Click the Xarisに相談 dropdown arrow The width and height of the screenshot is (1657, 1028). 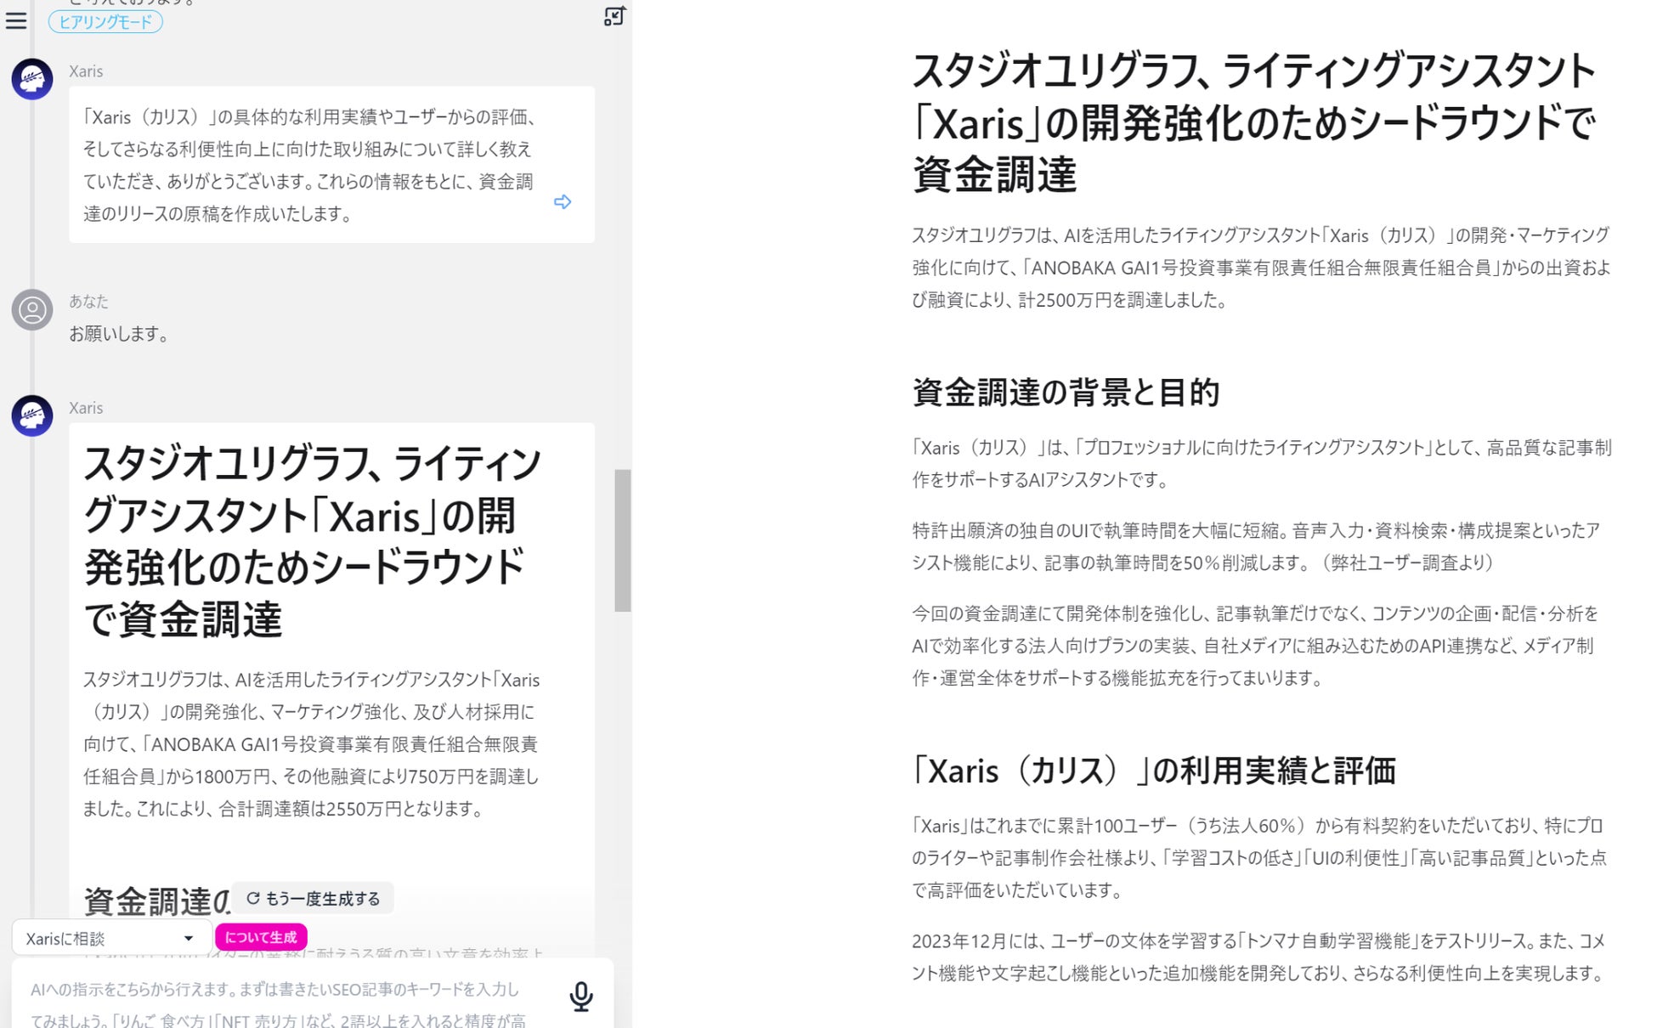tap(189, 938)
